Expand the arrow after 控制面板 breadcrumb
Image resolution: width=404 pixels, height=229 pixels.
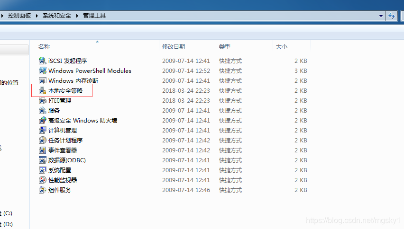tap(37, 16)
